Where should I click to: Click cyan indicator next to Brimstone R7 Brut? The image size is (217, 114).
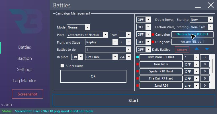click(x=138, y=57)
